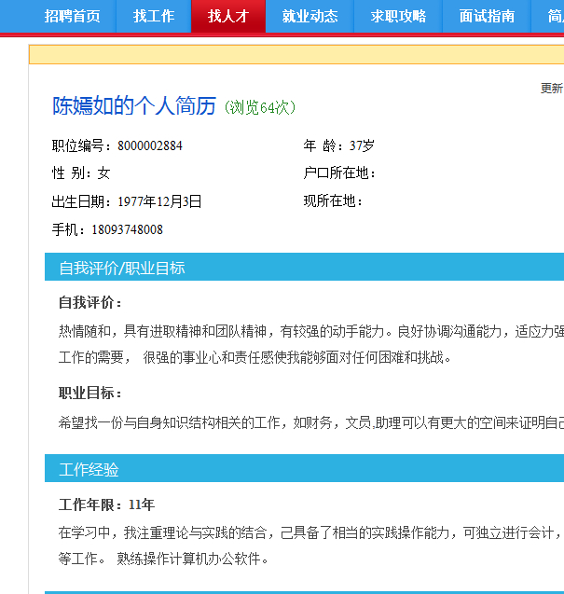Select the active 找人才 tab
This screenshot has width=564, height=594.
(x=228, y=16)
